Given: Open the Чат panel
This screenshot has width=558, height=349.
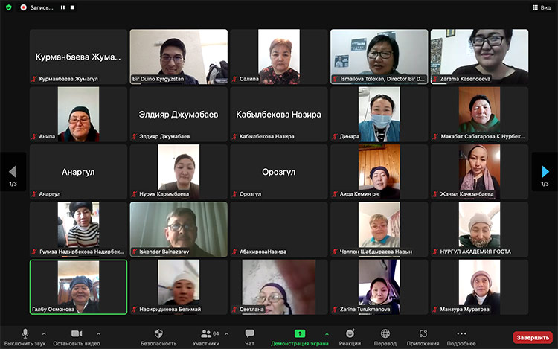Looking at the screenshot, I should [x=249, y=336].
